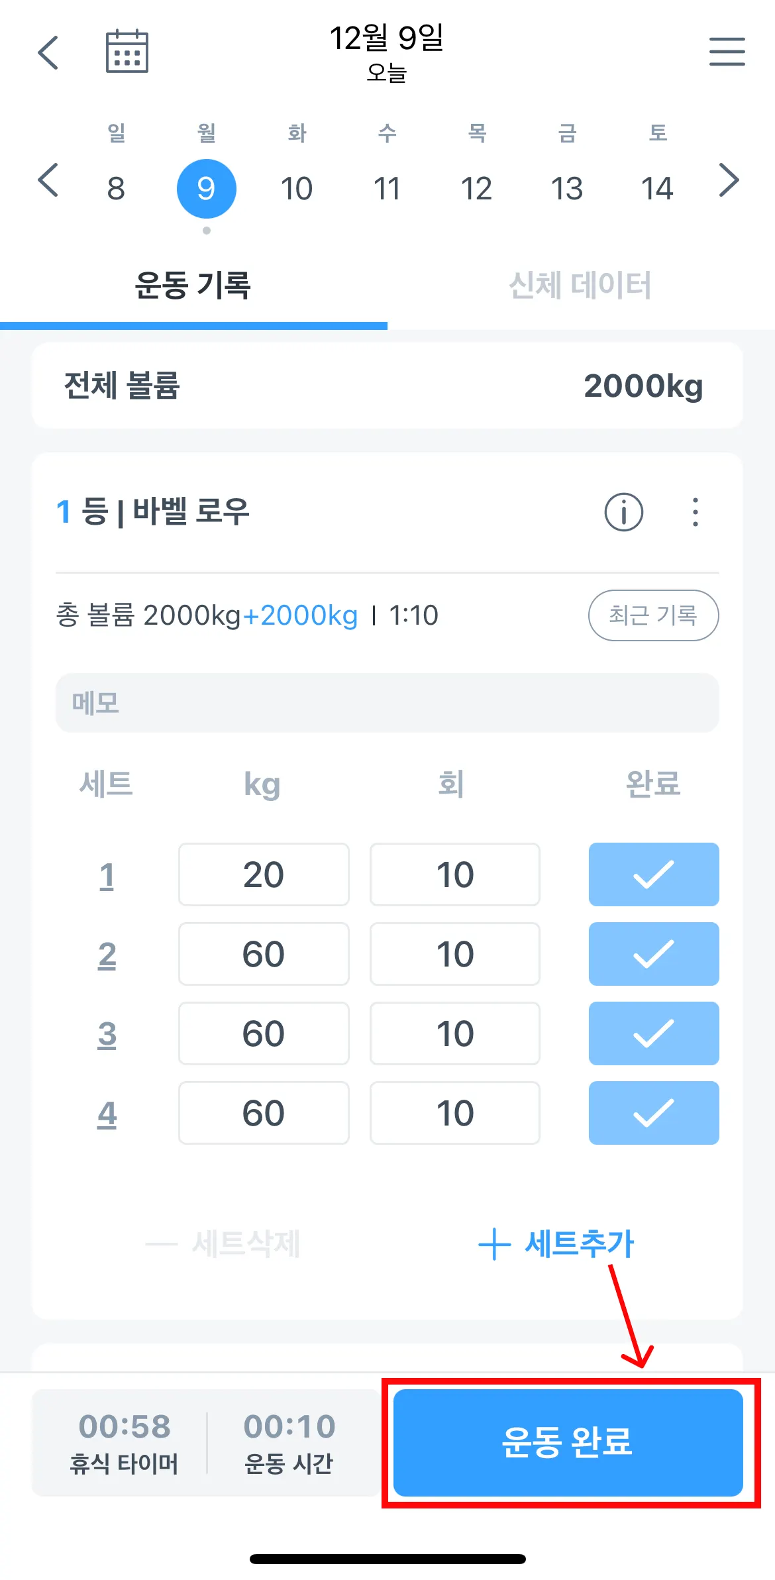Go to the next week

(729, 180)
